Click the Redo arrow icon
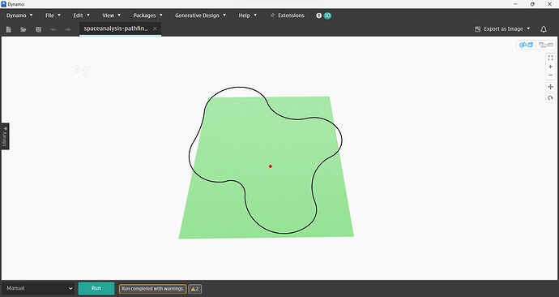 pos(68,29)
